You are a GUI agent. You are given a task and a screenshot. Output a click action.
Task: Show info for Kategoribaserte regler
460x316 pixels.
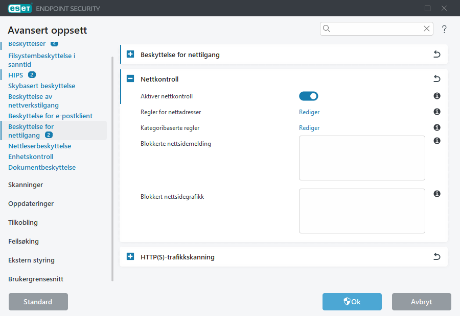pyautogui.click(x=437, y=127)
